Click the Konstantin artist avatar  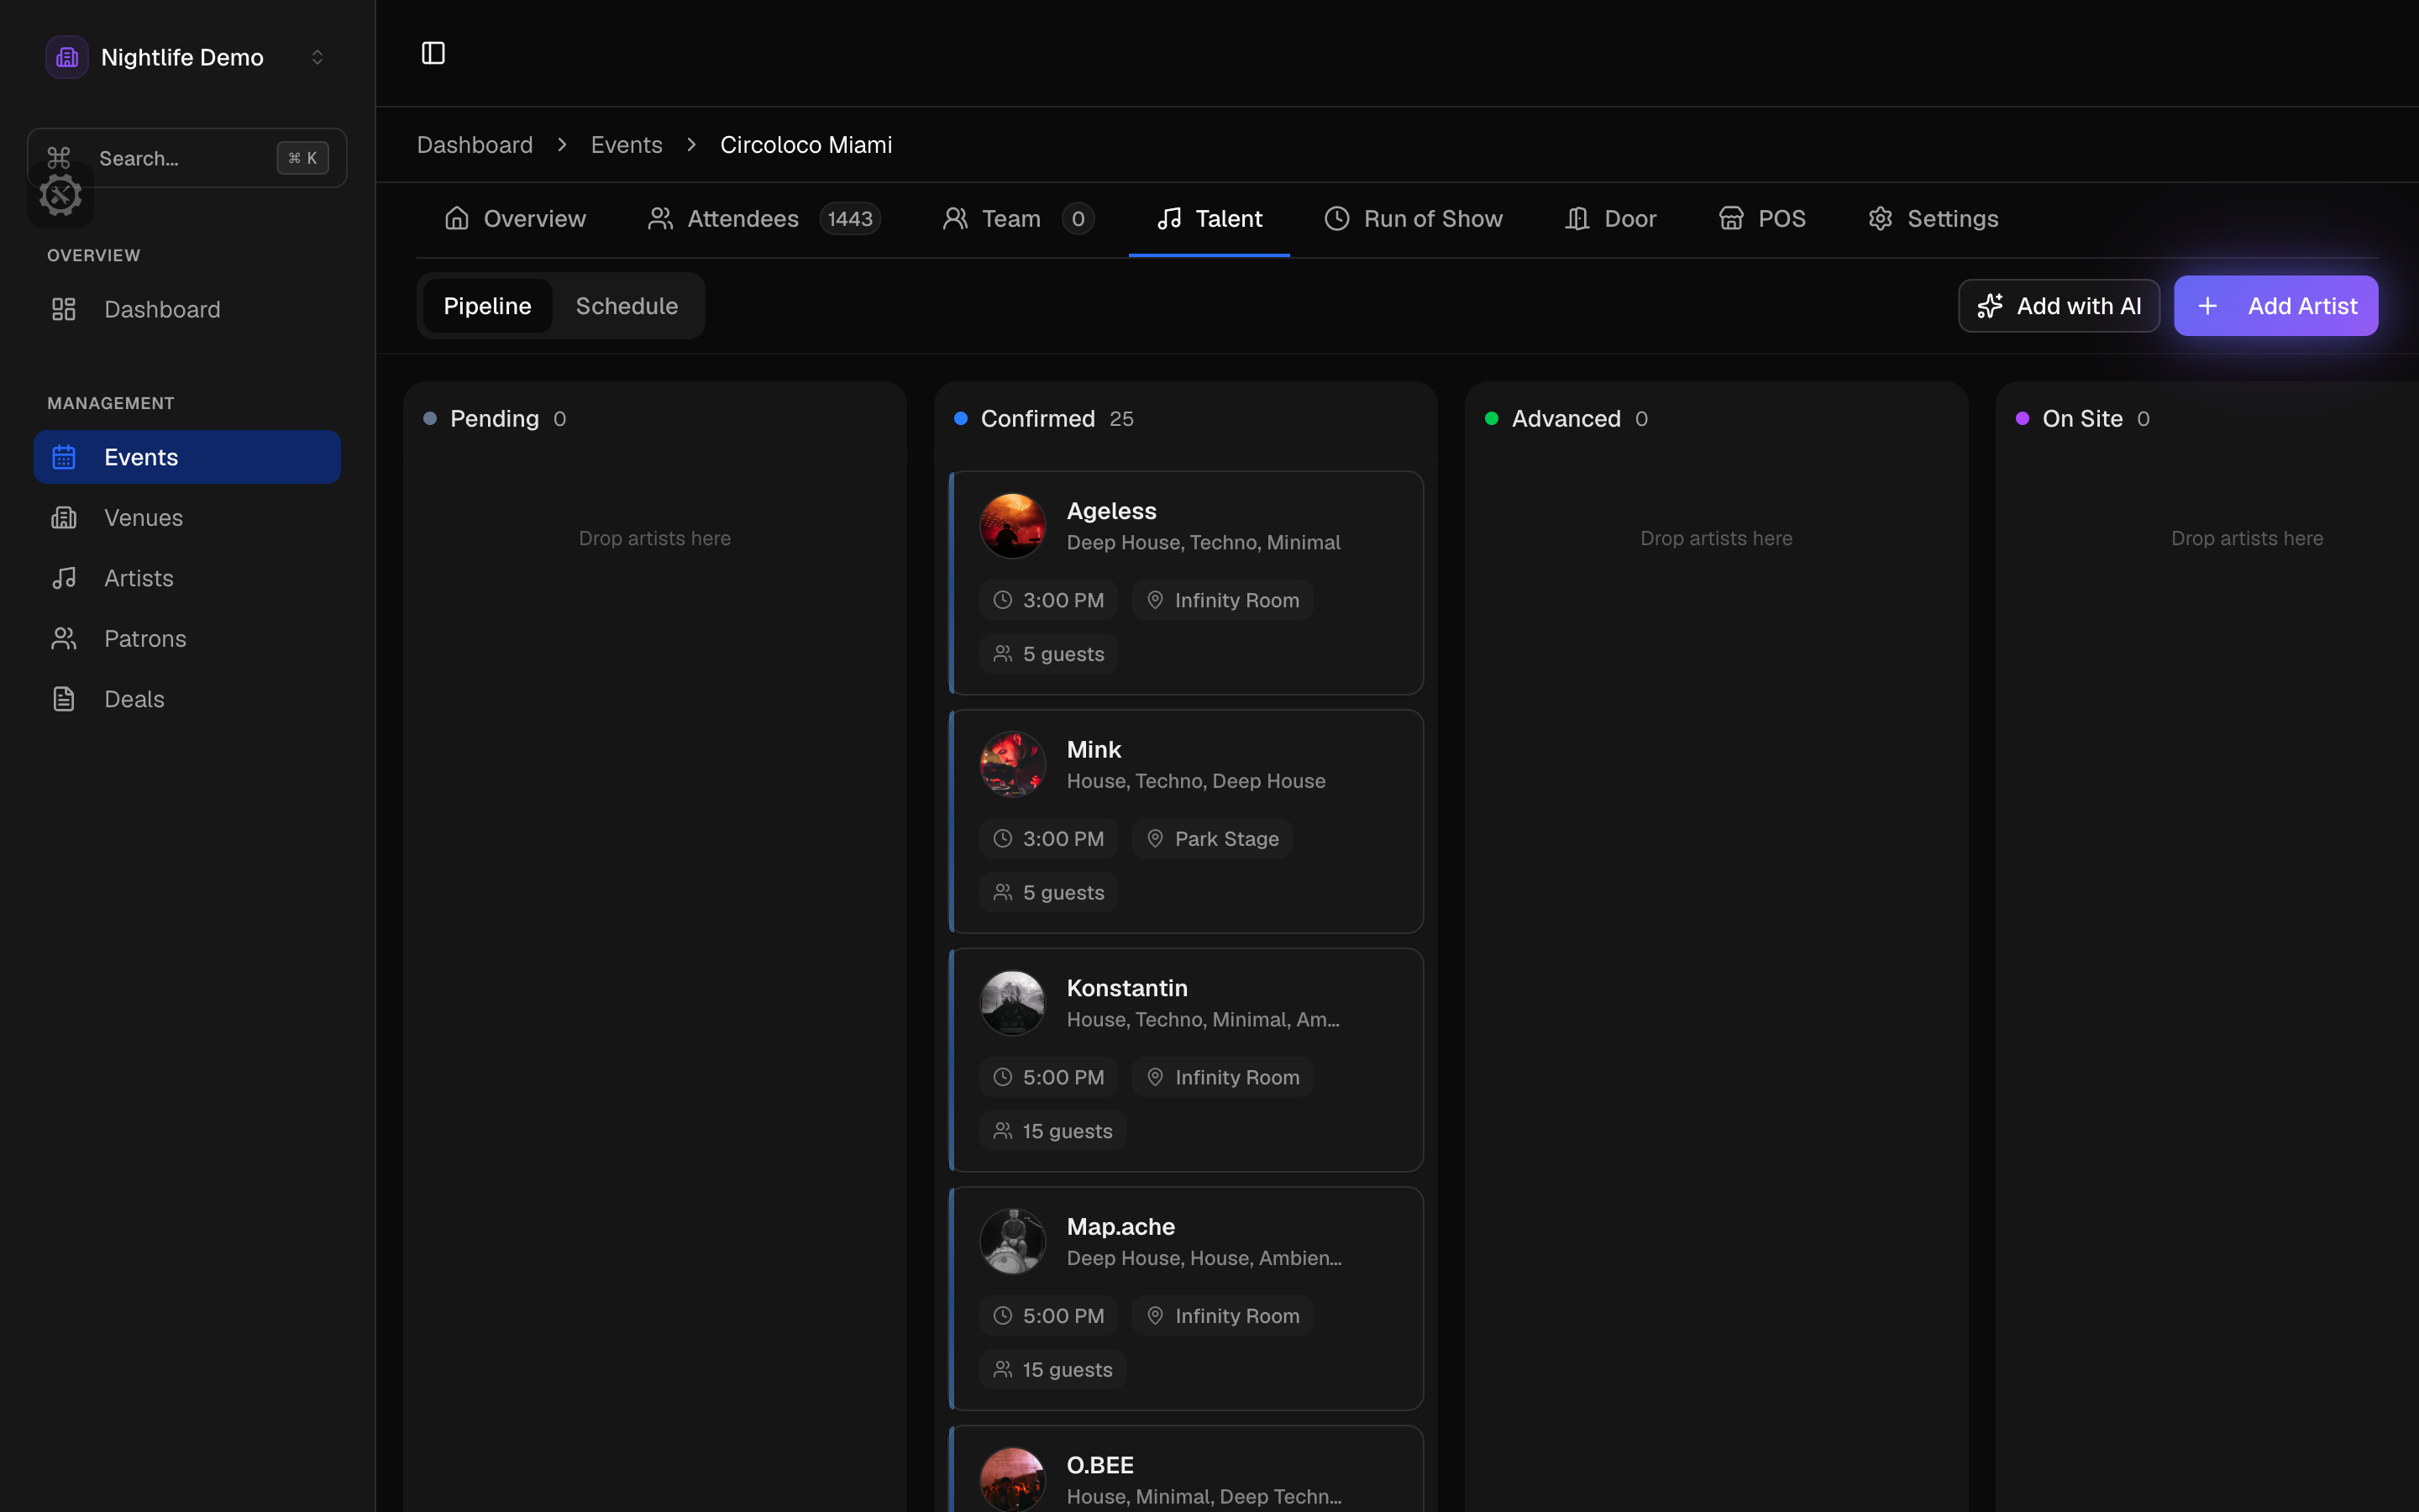1013,1003
